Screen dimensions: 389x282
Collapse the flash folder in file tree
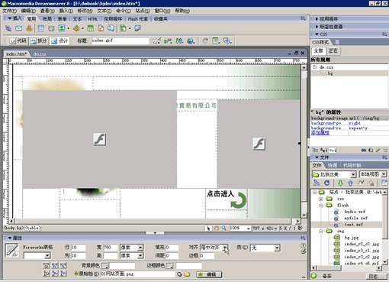321,206
